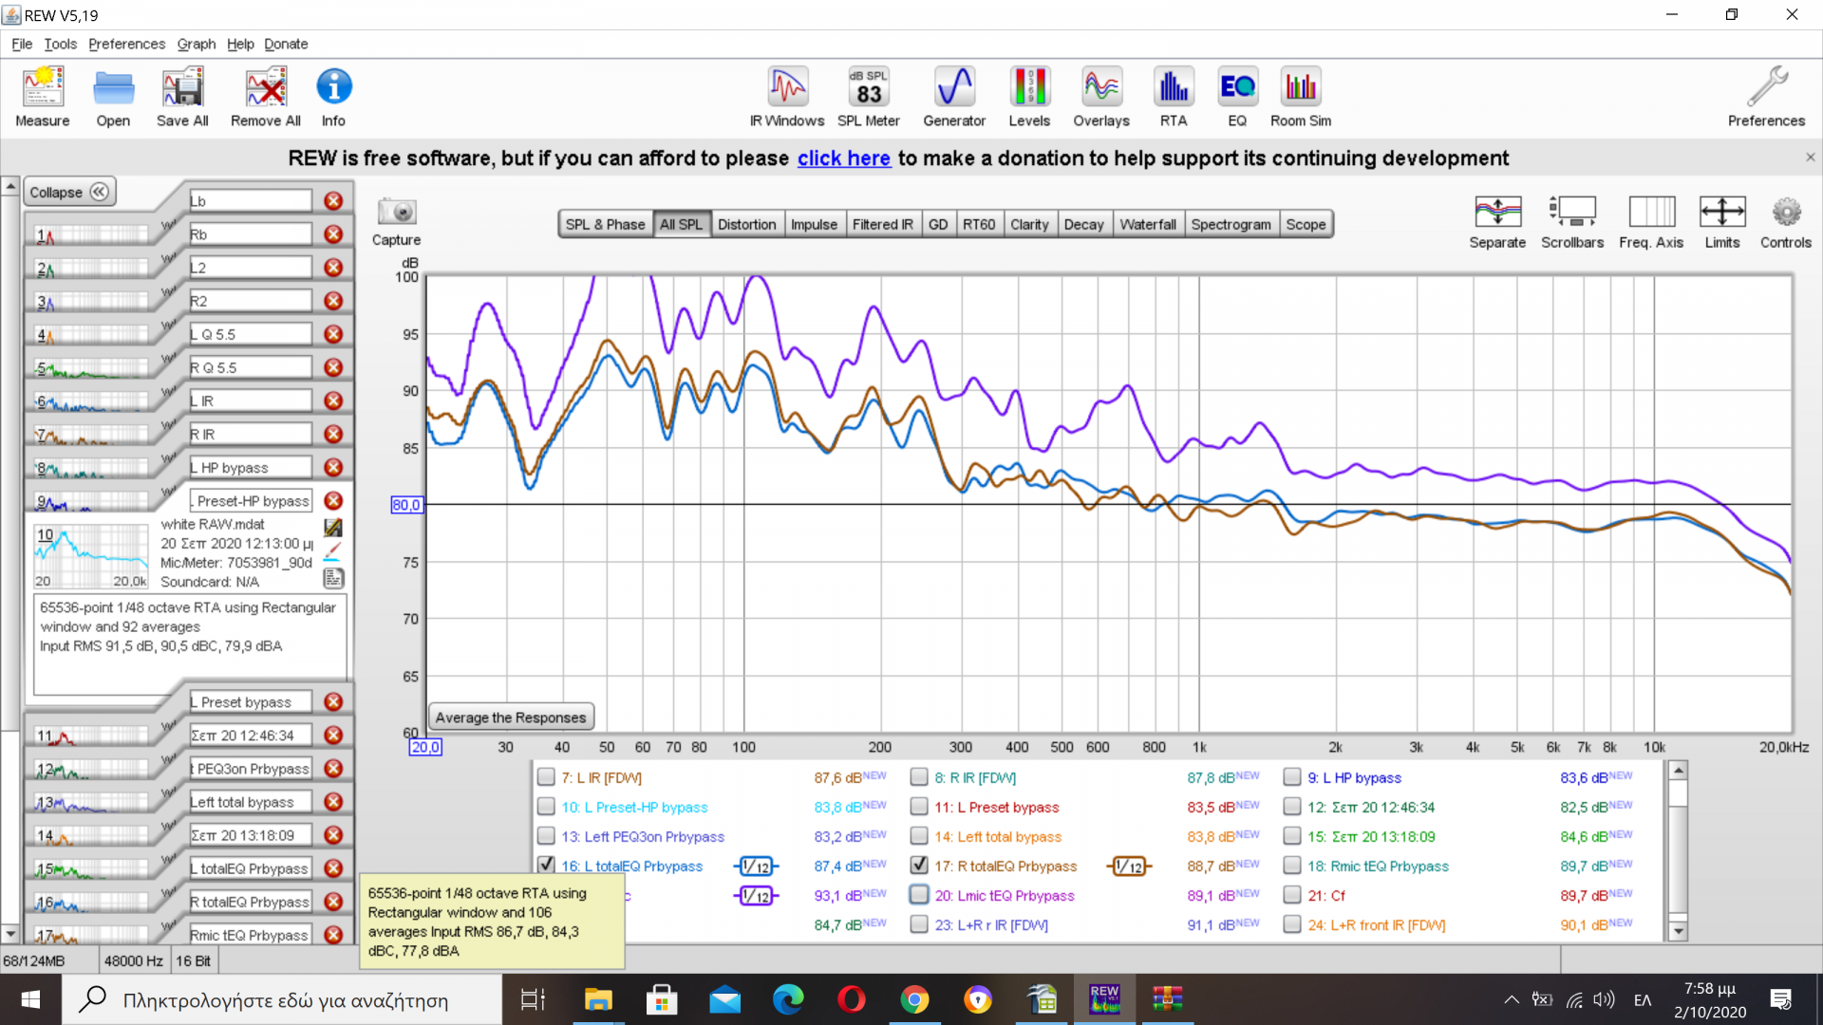This screenshot has height=1025, width=1823.
Task: Collapse the measurements side panel
Action: point(69,192)
